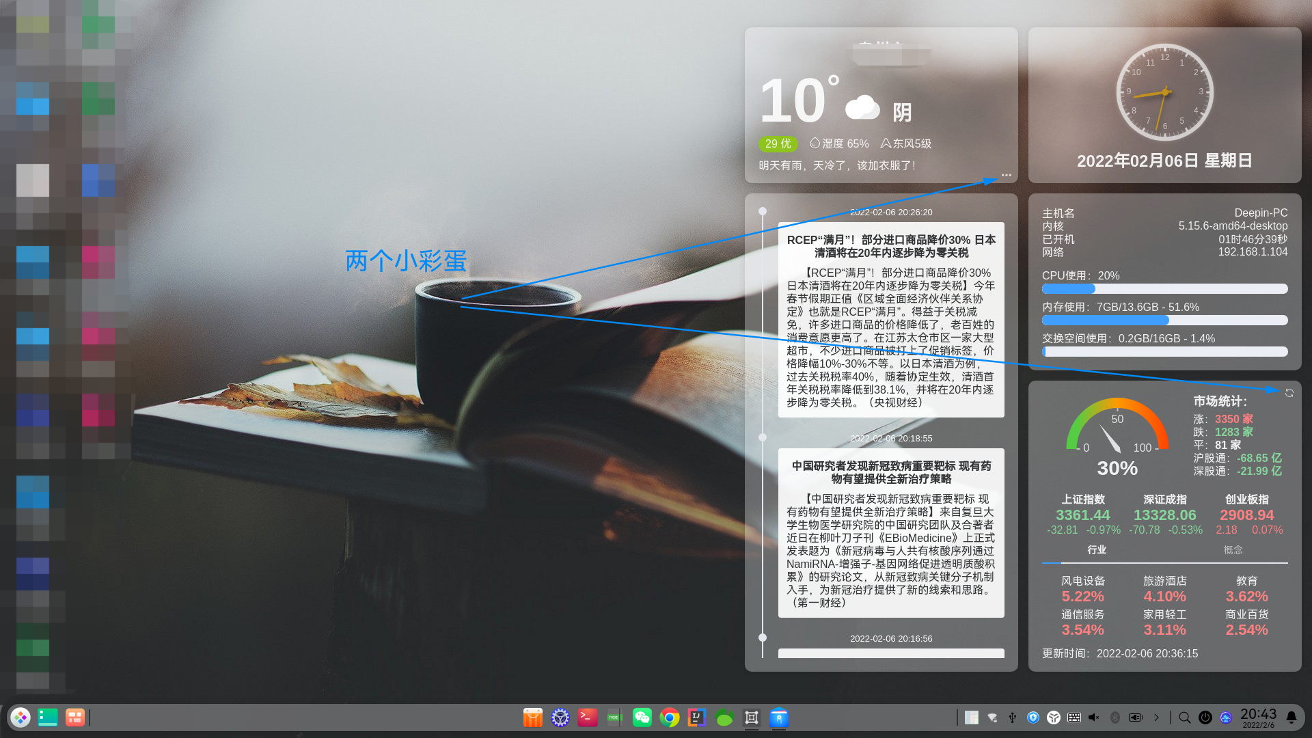Click the power button in the tray
Image resolution: width=1312 pixels, height=738 pixels.
(x=1205, y=717)
